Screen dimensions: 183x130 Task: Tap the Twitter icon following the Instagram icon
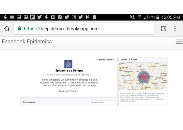[81, 17]
